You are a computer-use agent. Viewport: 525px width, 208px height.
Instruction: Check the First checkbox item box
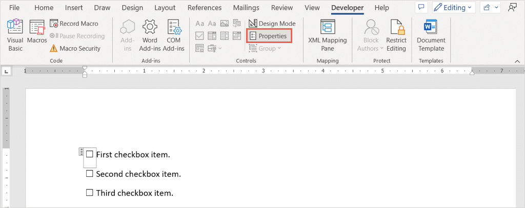point(89,154)
